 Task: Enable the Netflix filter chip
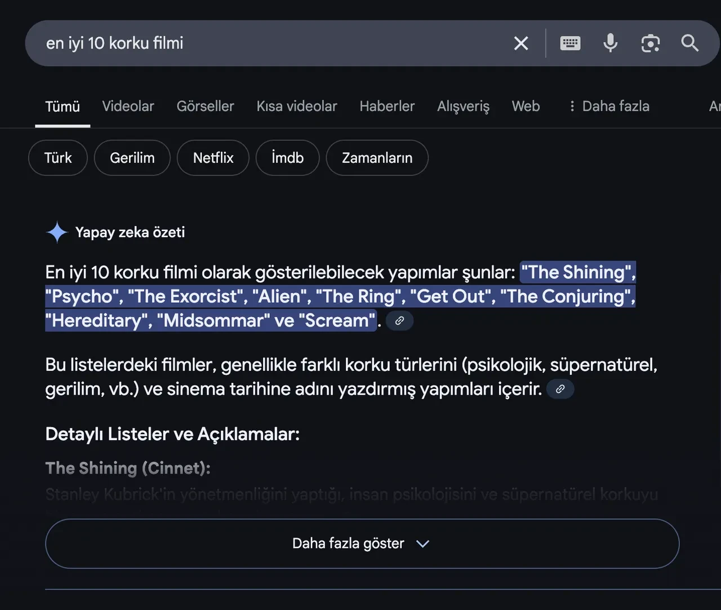pyautogui.click(x=213, y=158)
